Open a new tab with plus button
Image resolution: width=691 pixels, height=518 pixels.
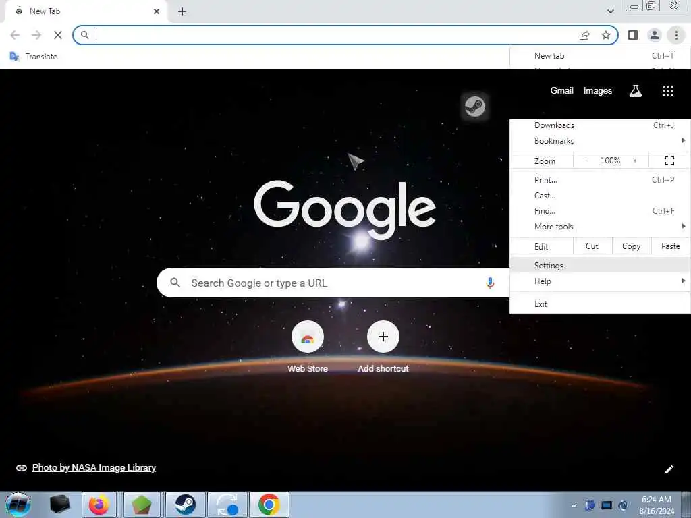click(x=182, y=11)
